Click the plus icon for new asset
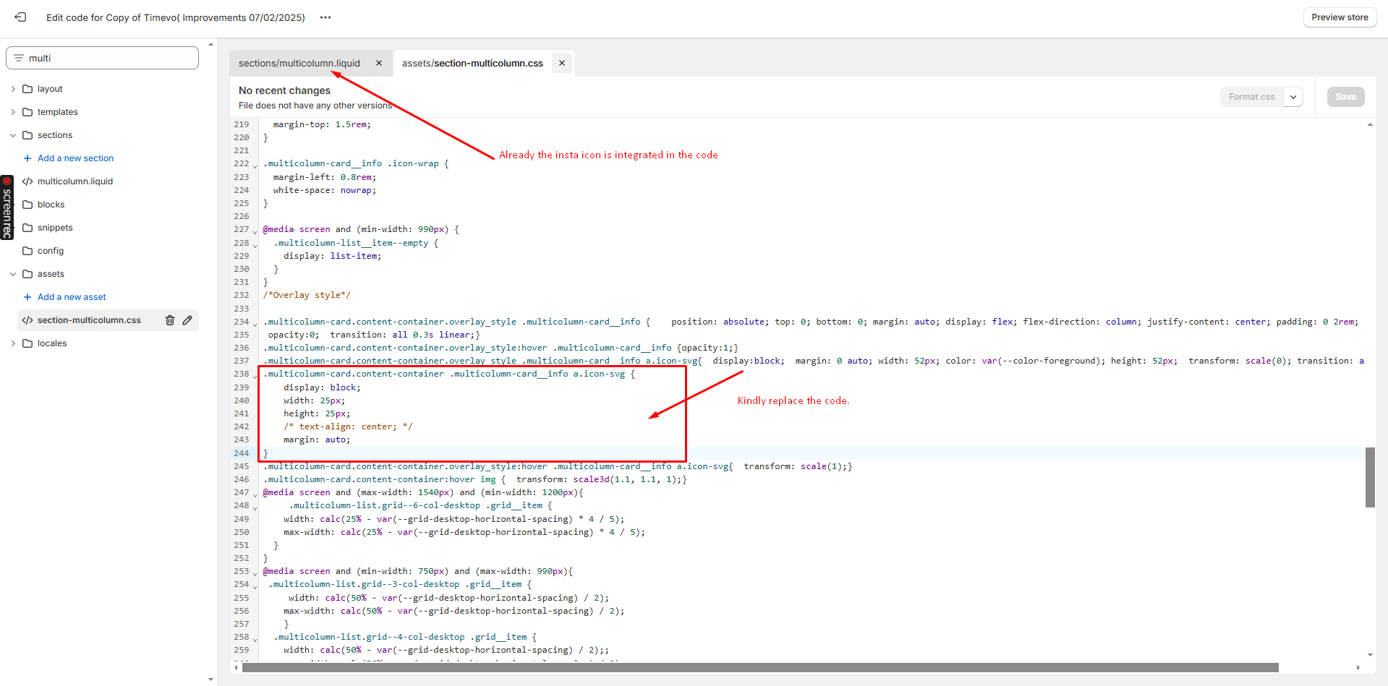This screenshot has height=686, width=1388. click(27, 297)
